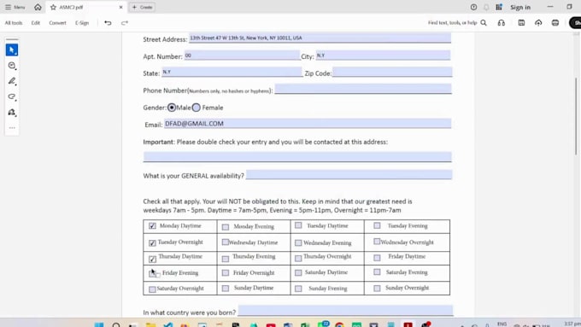The image size is (581, 327).
Task: Open the hamburger Menu
Action: (x=15, y=7)
